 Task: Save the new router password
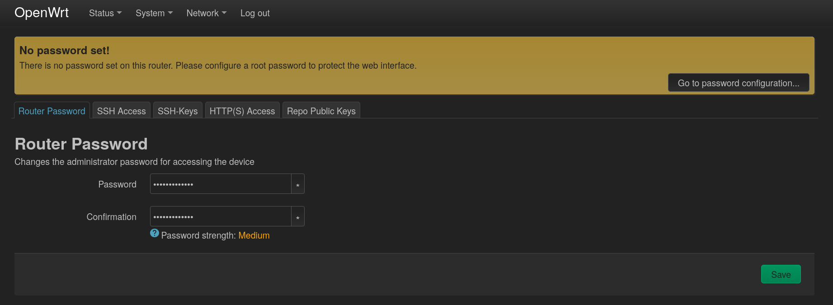[x=781, y=274]
